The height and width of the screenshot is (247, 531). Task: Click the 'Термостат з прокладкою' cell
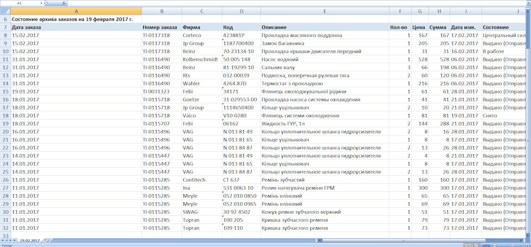(x=325, y=84)
